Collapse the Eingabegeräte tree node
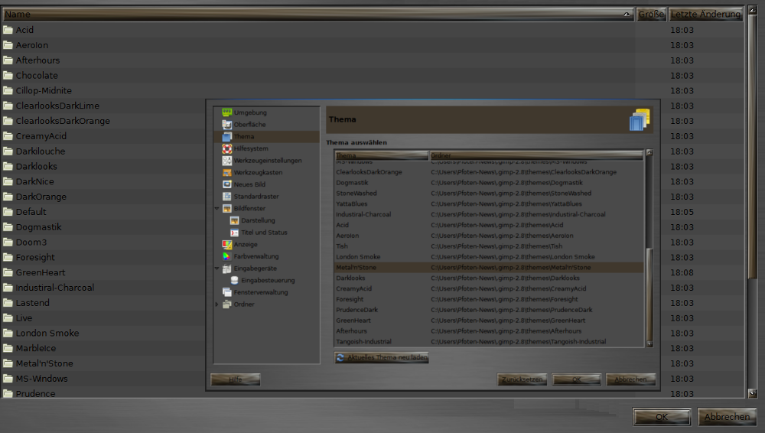Image resolution: width=765 pixels, height=433 pixels. tap(217, 269)
